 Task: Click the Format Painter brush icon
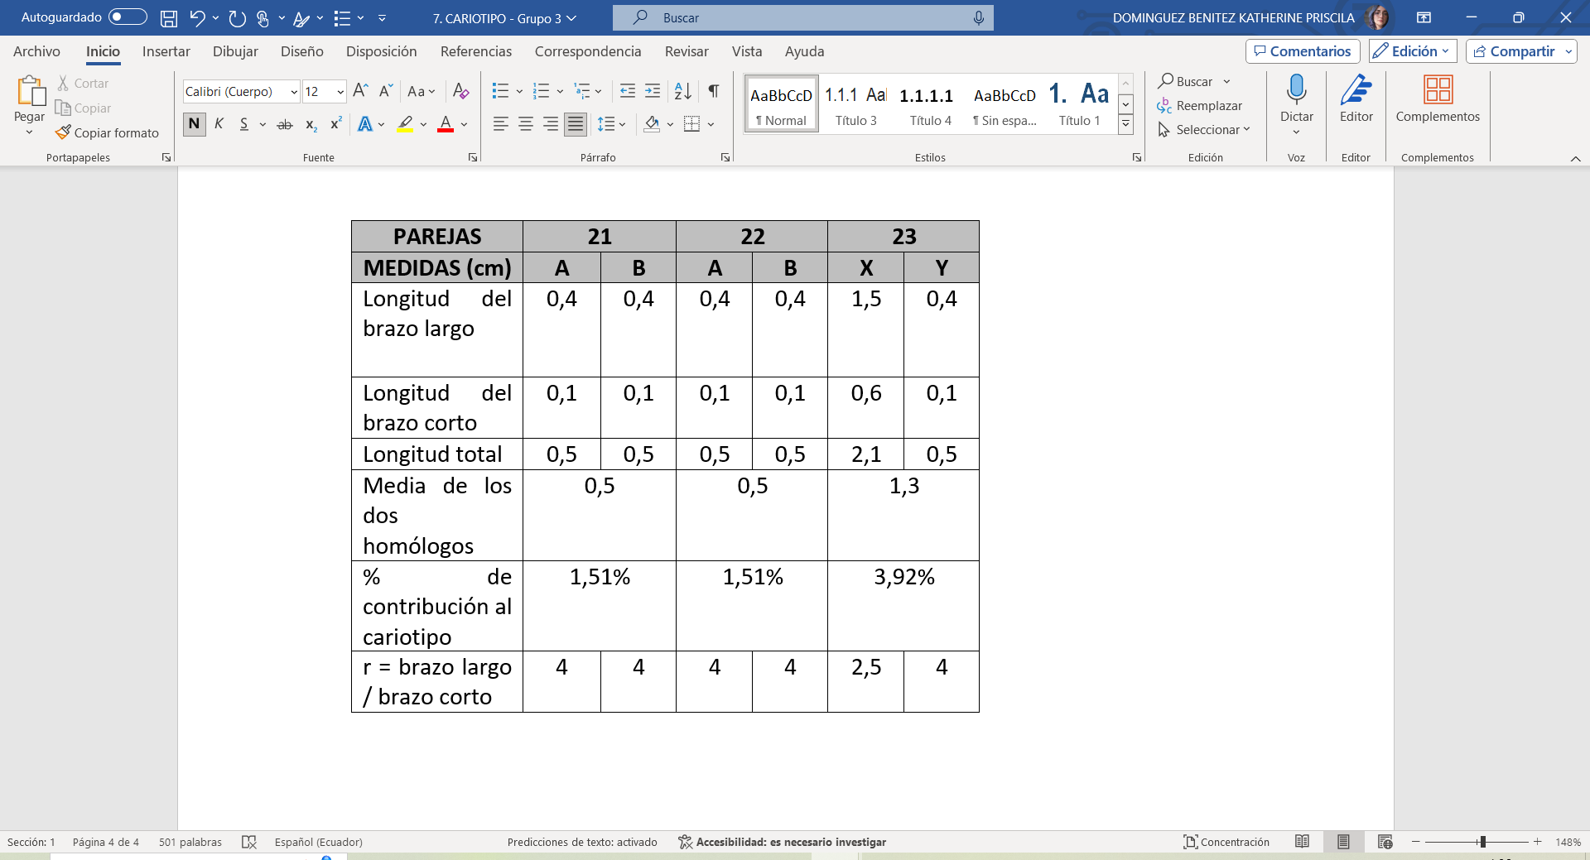pyautogui.click(x=64, y=132)
